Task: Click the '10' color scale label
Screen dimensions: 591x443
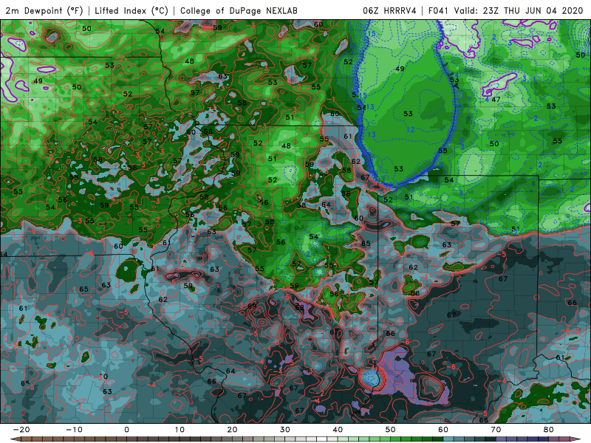Action: point(180,430)
